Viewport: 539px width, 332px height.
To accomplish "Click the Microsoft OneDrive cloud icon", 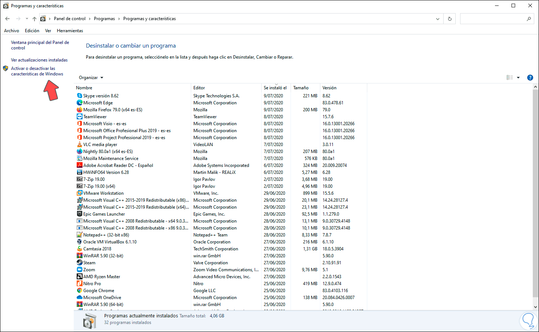I will click(x=80, y=298).
